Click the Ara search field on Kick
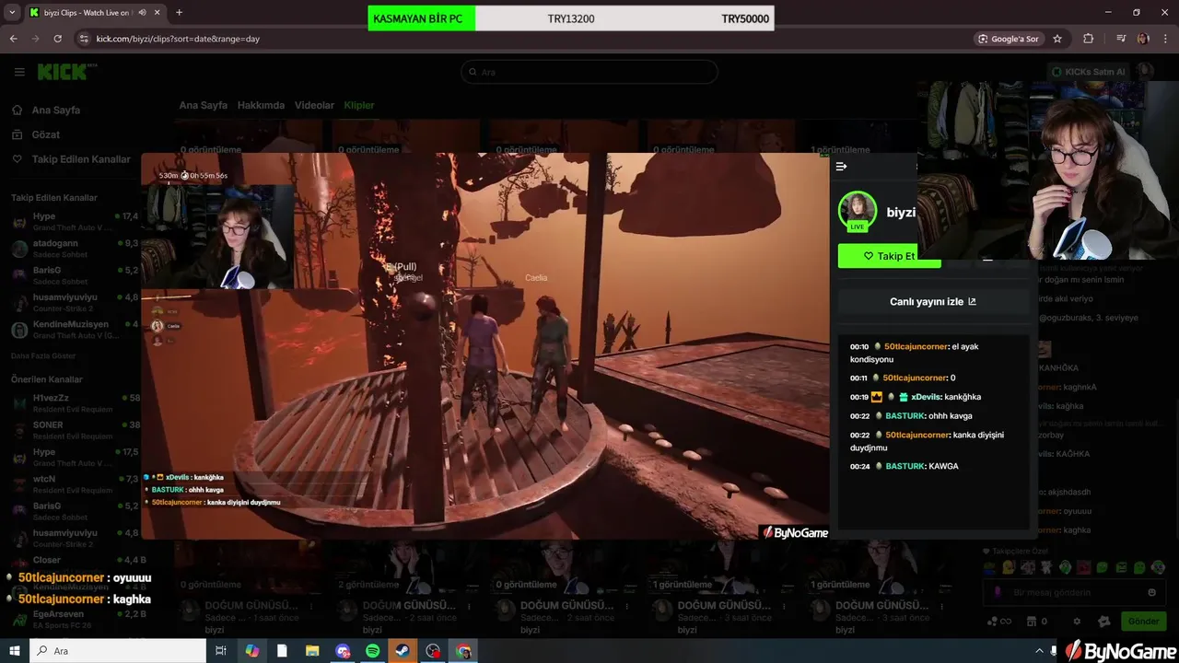This screenshot has height=663, width=1179. coord(589,72)
